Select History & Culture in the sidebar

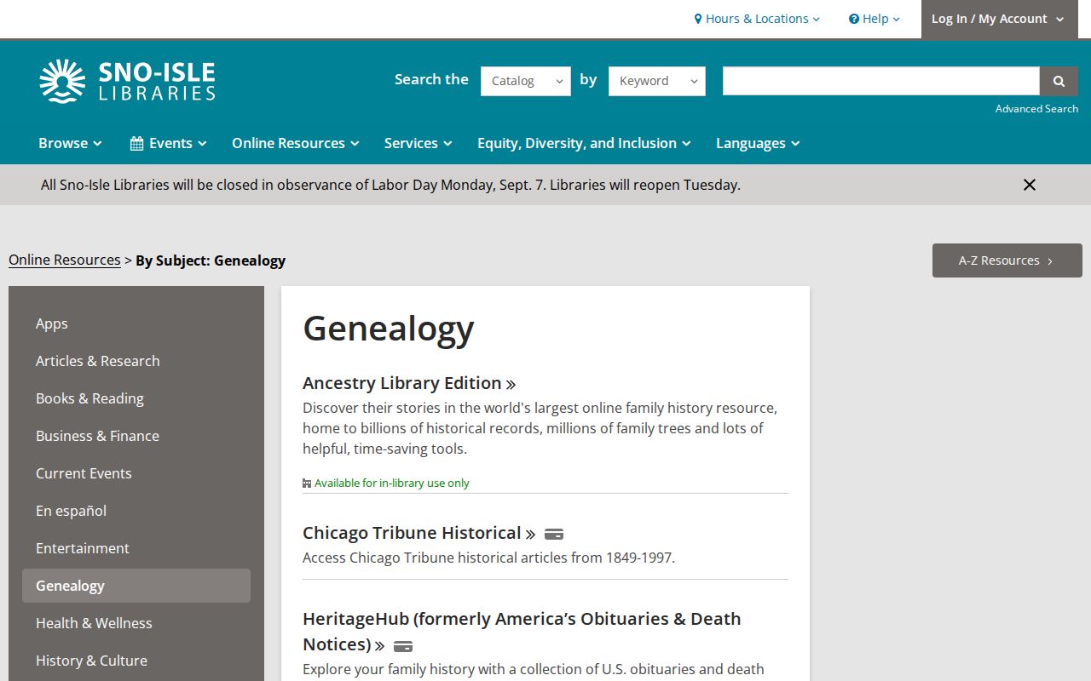[136, 661]
